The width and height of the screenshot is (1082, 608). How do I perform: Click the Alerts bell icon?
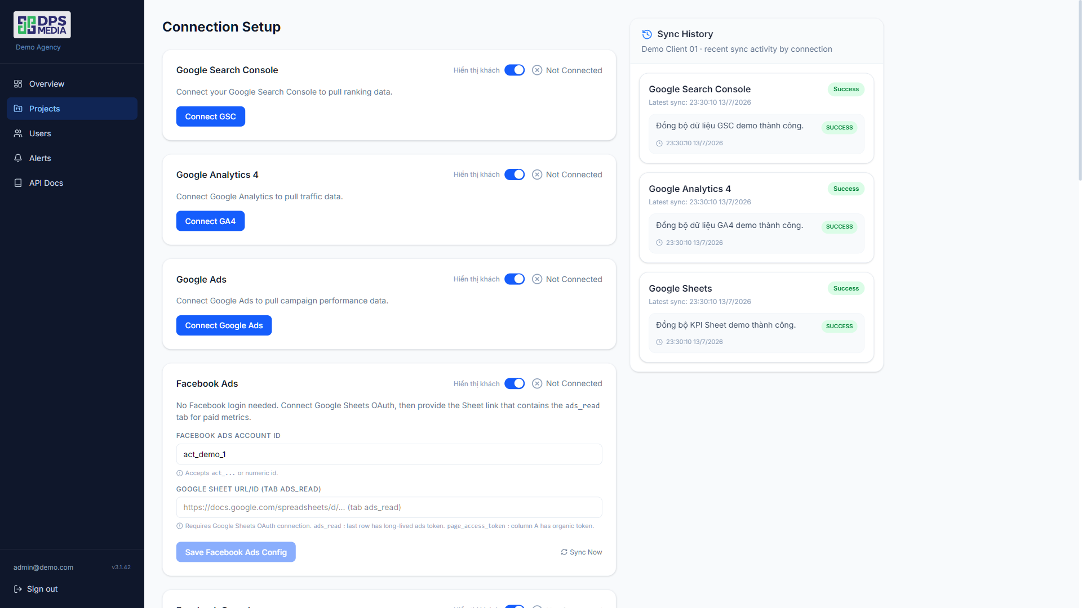18,158
